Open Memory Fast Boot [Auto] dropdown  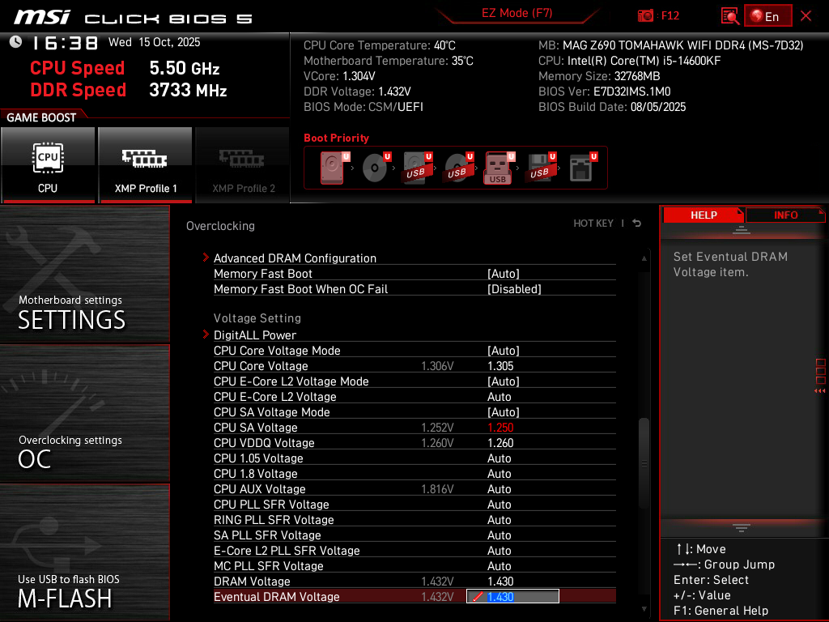pyautogui.click(x=504, y=274)
